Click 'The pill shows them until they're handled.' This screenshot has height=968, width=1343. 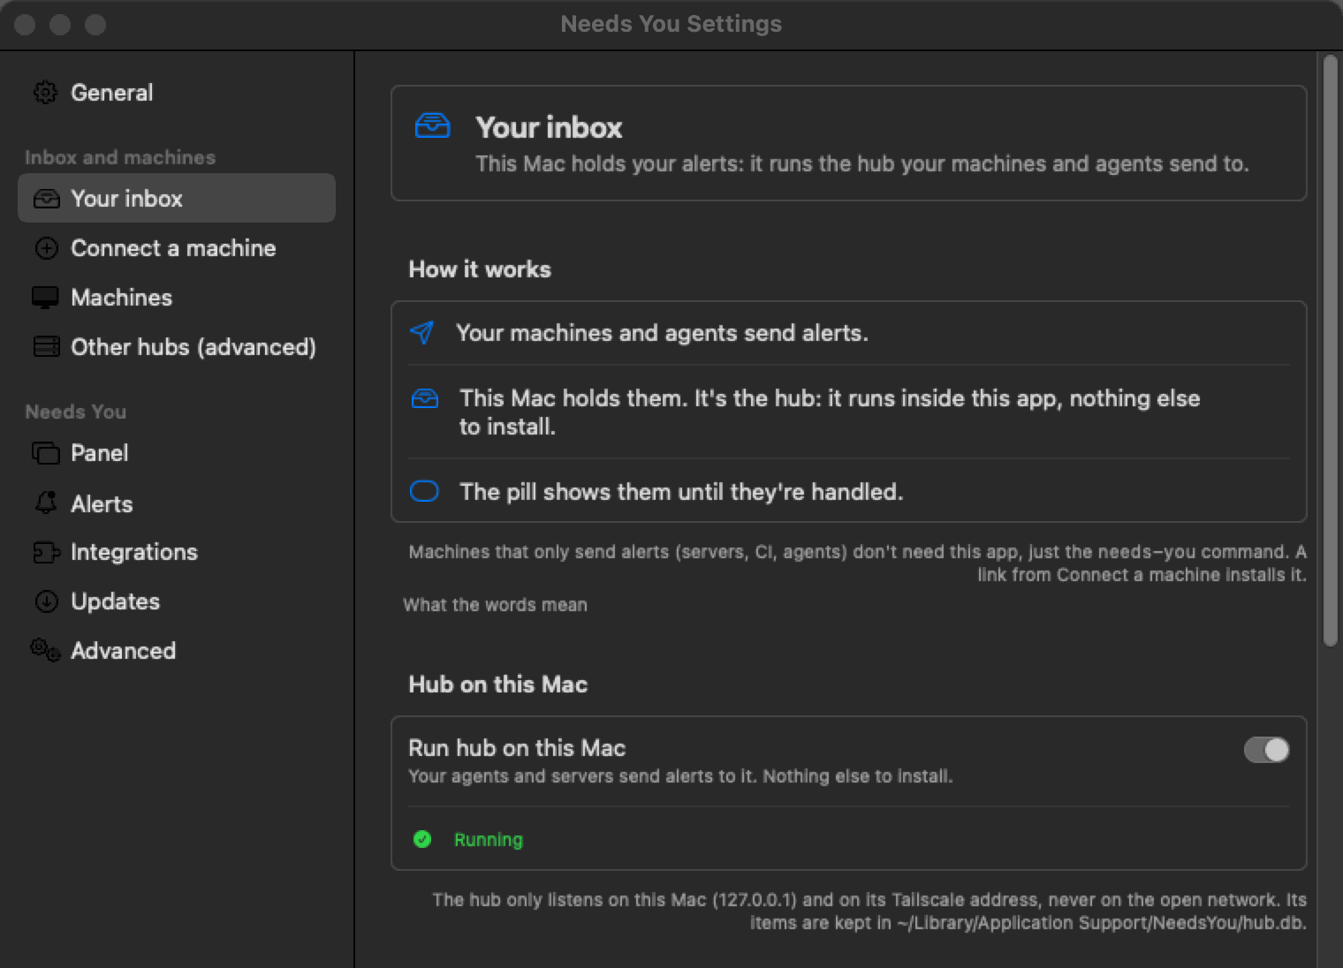point(681,491)
